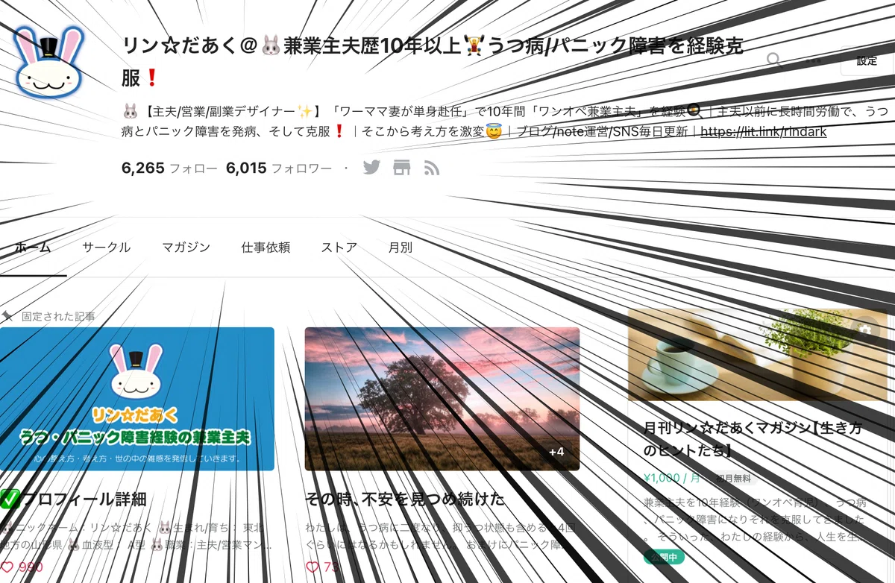Open the lit.link/rindark link
Viewport: 895px width, 583px height.
click(763, 132)
